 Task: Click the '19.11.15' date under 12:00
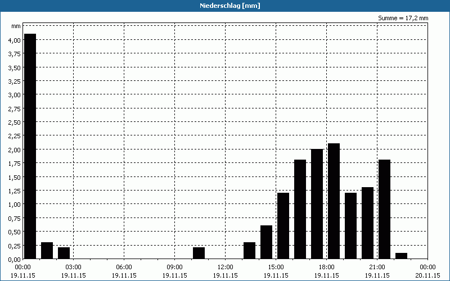pyautogui.click(x=226, y=275)
